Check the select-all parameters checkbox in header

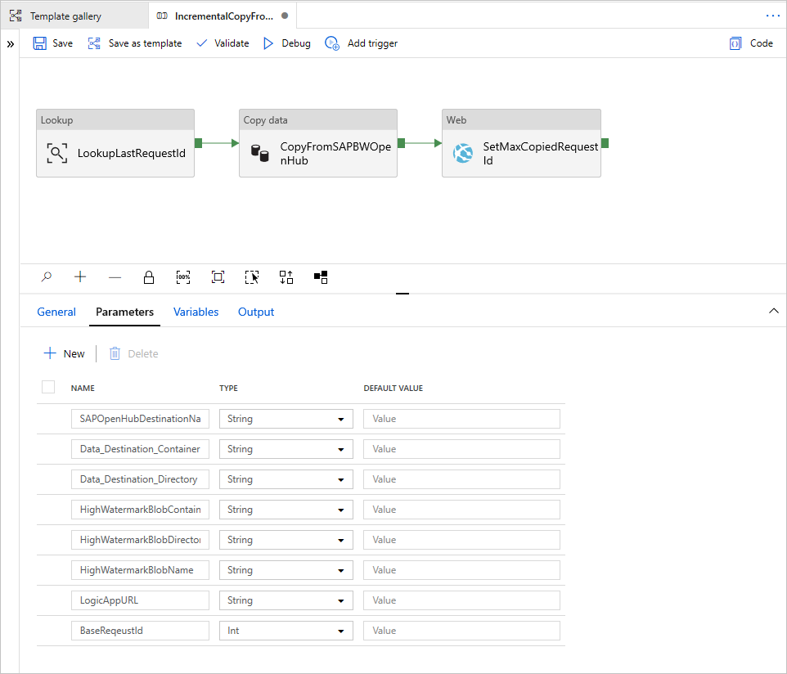click(48, 387)
